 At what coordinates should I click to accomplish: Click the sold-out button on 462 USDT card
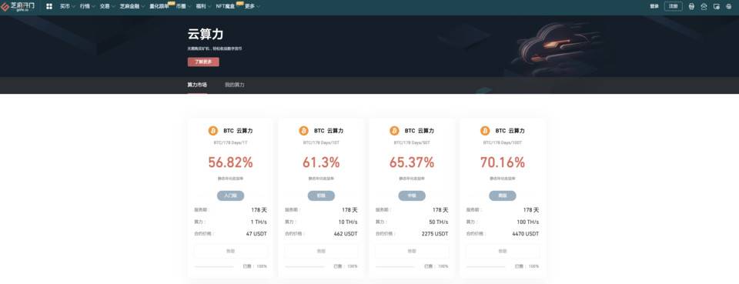click(x=321, y=251)
